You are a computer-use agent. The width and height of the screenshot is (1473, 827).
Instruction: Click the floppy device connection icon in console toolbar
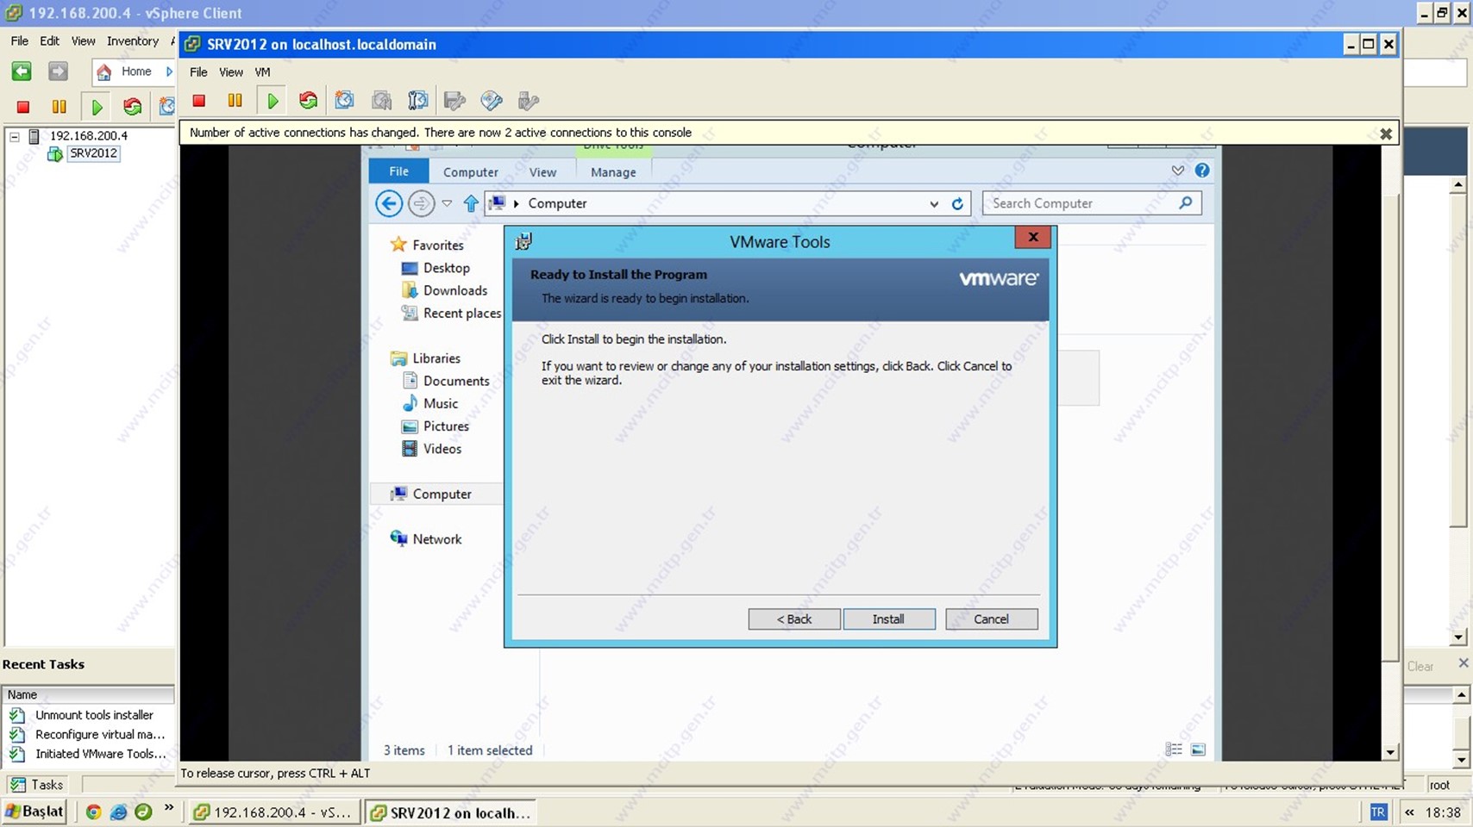[454, 101]
